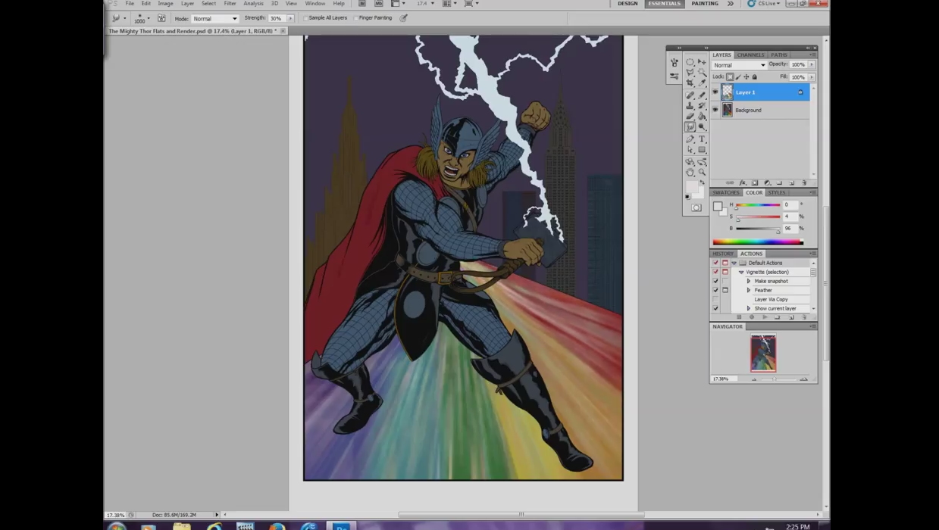The width and height of the screenshot is (939, 530).
Task: Open the layer blend mode dropdown
Action: pyautogui.click(x=739, y=65)
